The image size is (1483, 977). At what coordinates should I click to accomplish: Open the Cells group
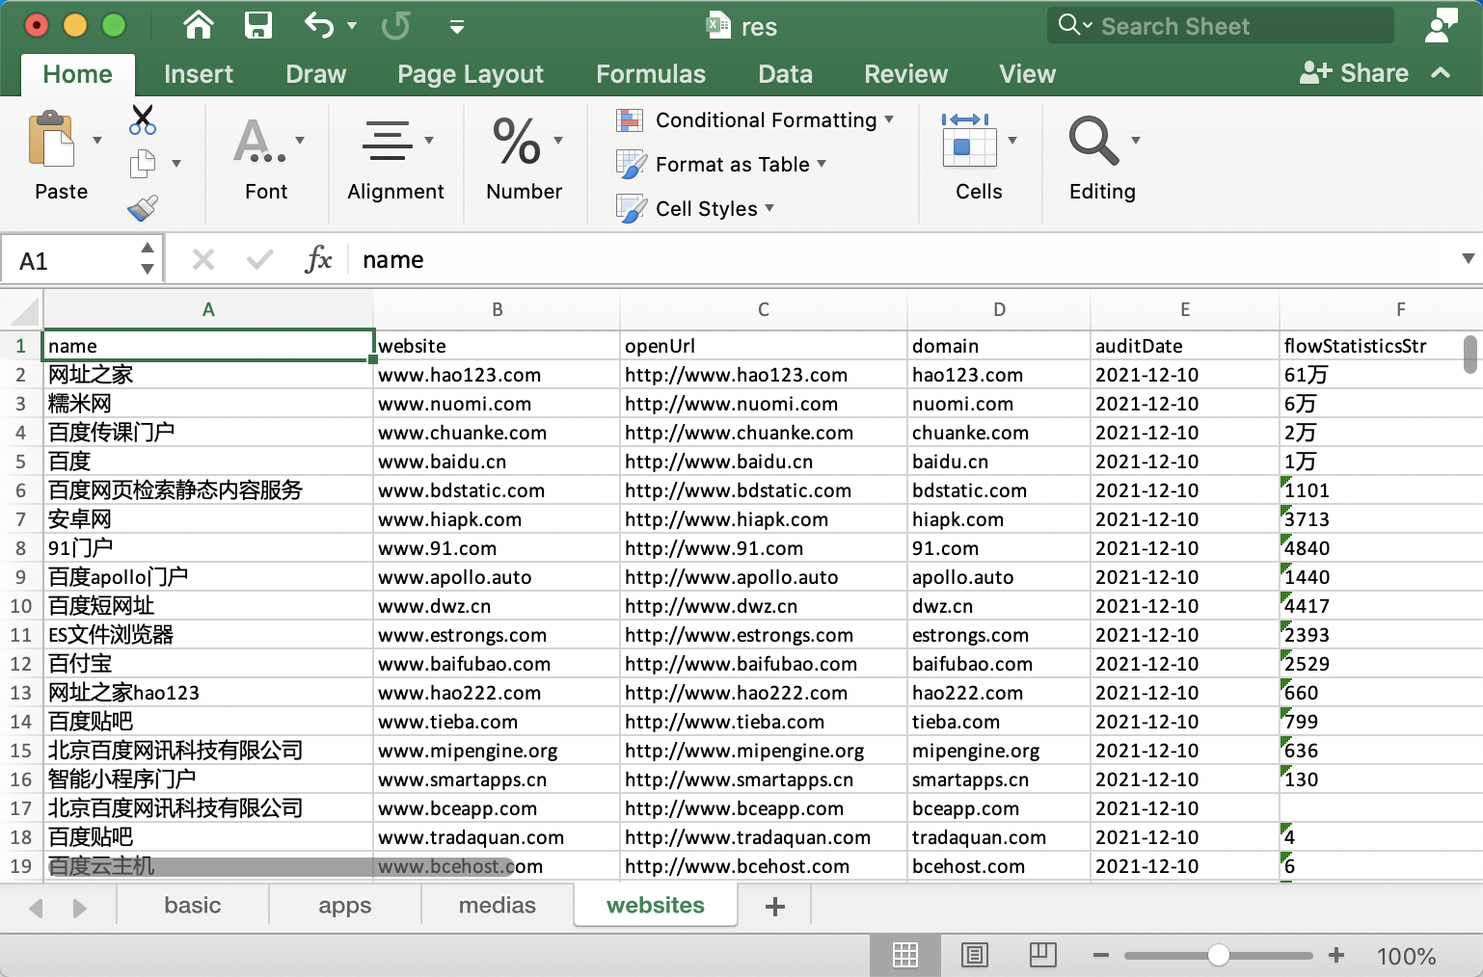(979, 157)
